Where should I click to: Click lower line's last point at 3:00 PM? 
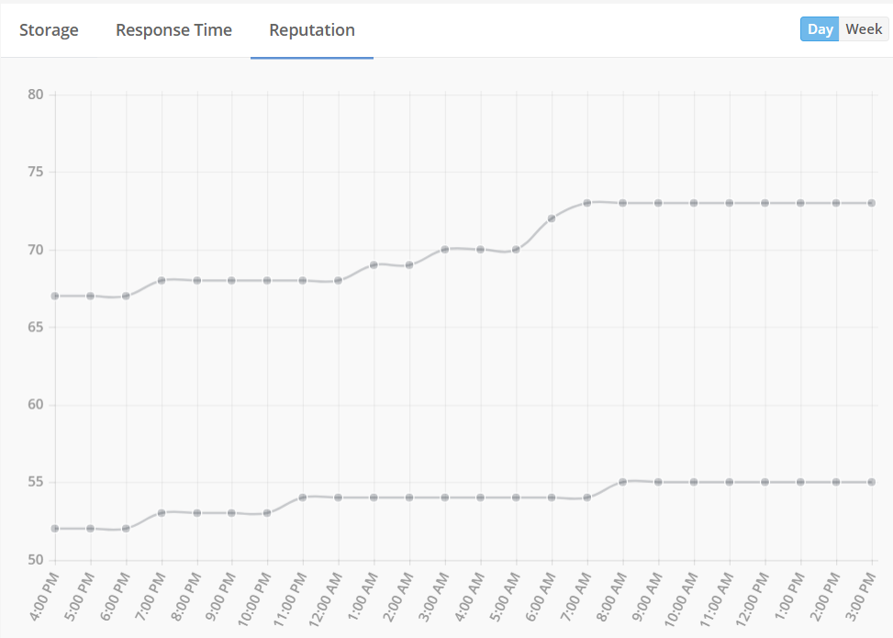point(871,482)
